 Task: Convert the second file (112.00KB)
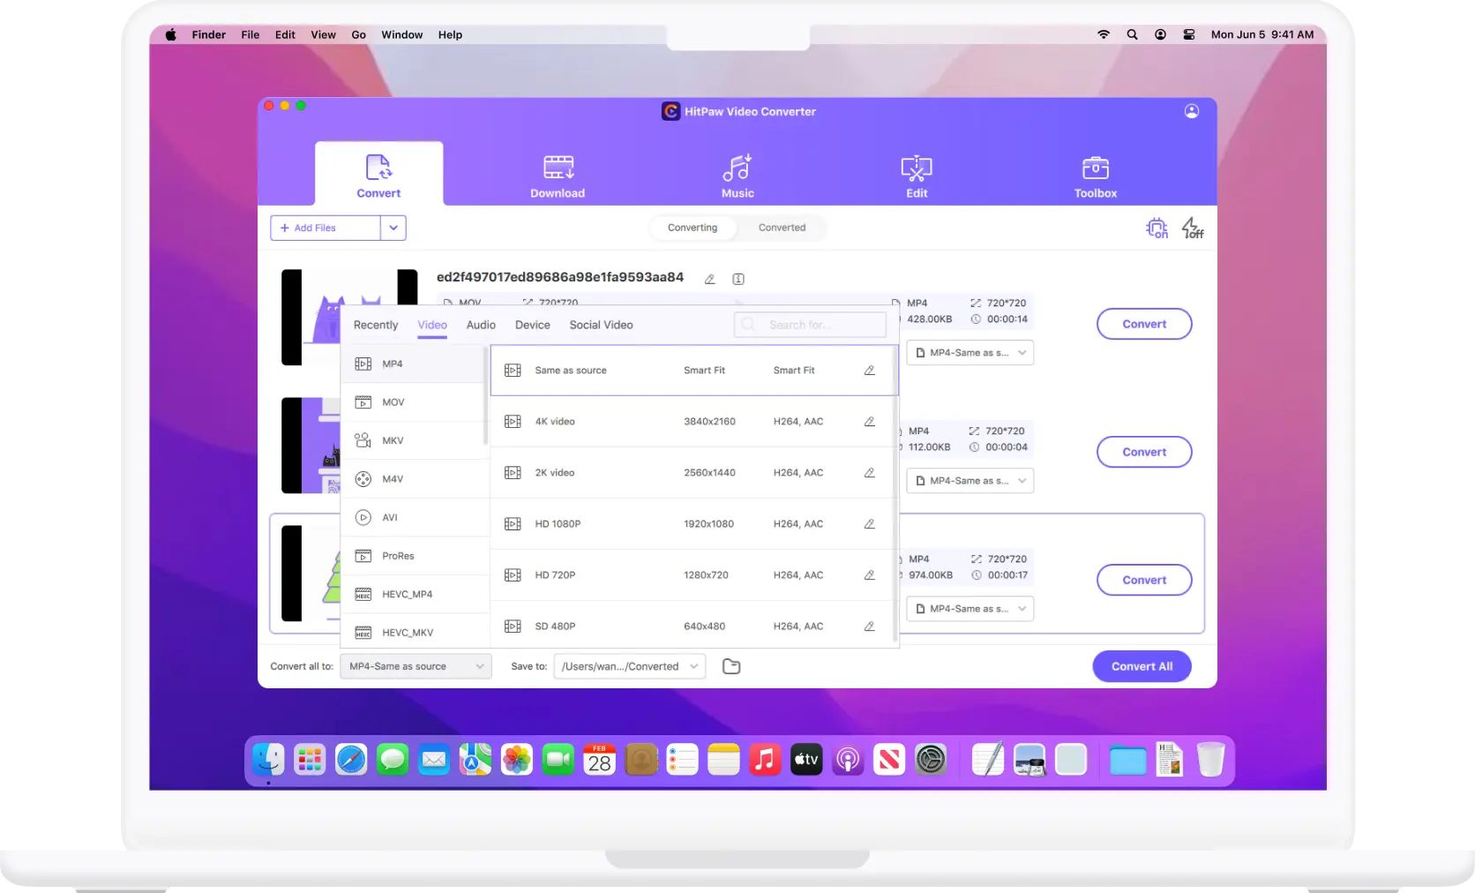1144,452
